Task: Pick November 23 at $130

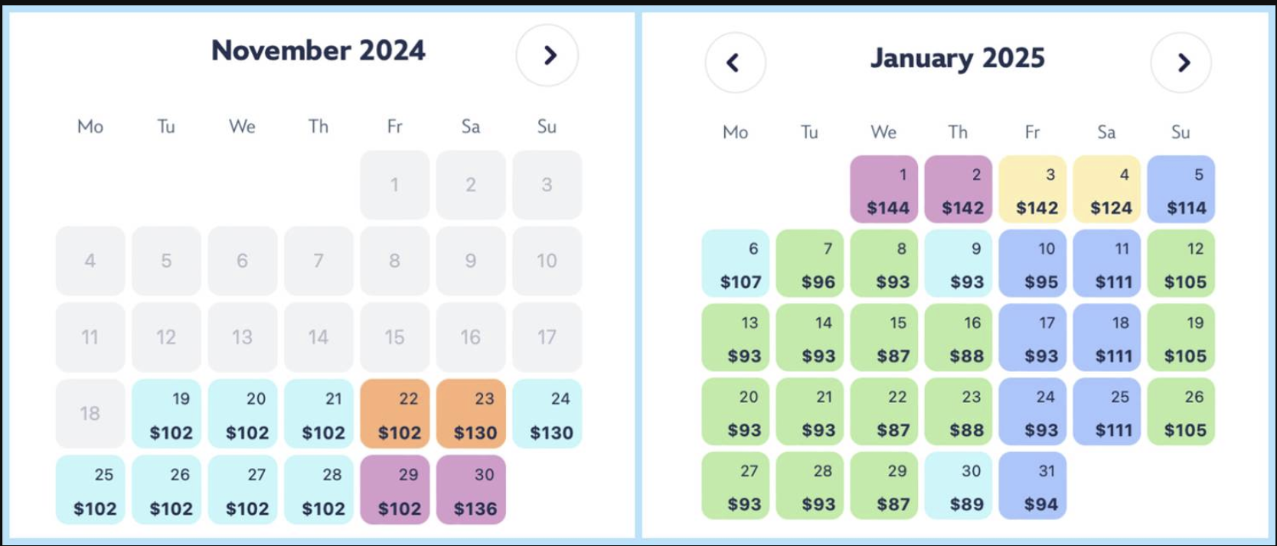Action: 471,414
